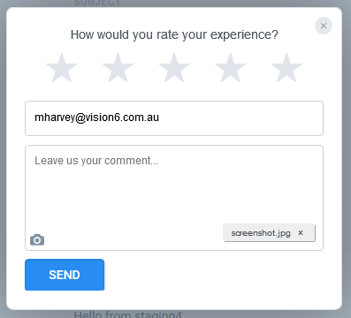Click the "Leave us your comment..." placeholder
The image size is (351, 318).
[96, 161]
